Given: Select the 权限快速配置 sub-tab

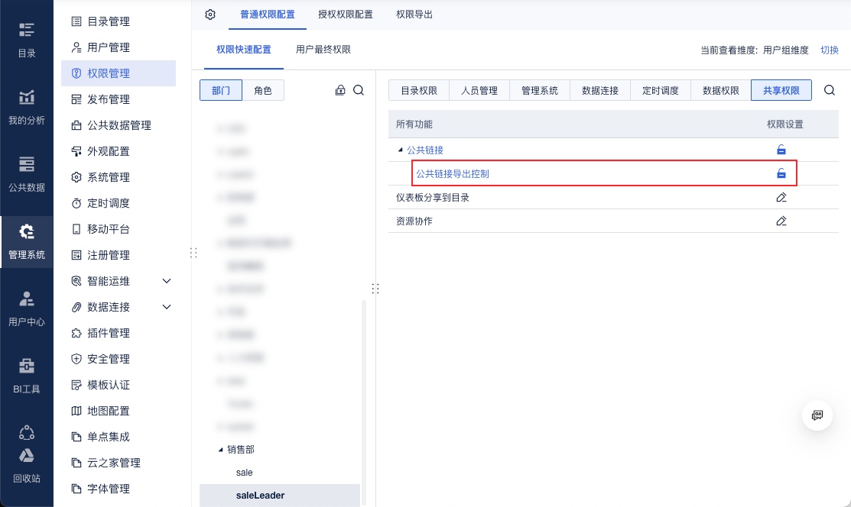Looking at the screenshot, I should click(x=244, y=50).
